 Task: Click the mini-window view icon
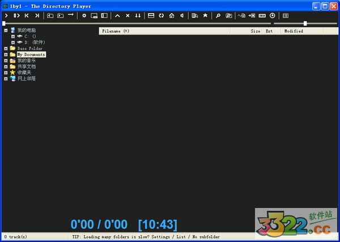click(94, 16)
